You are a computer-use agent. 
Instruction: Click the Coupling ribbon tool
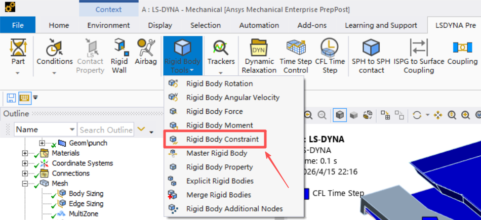[462, 52]
